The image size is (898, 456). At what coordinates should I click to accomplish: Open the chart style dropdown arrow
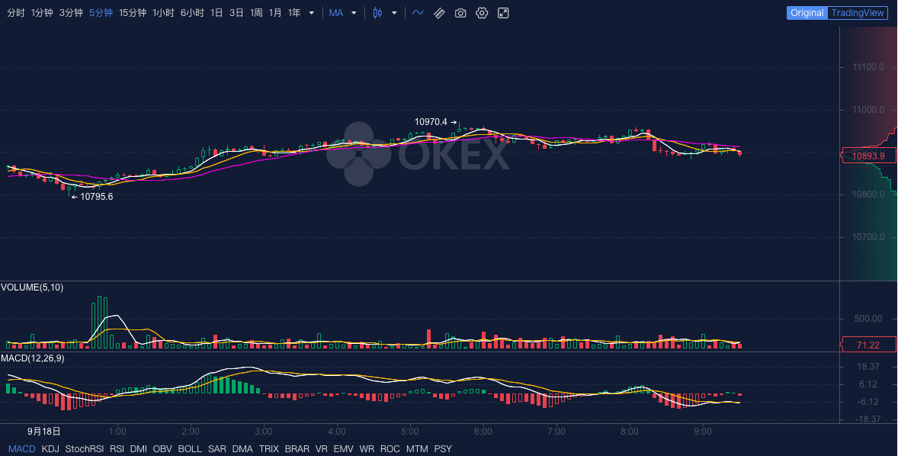394,13
